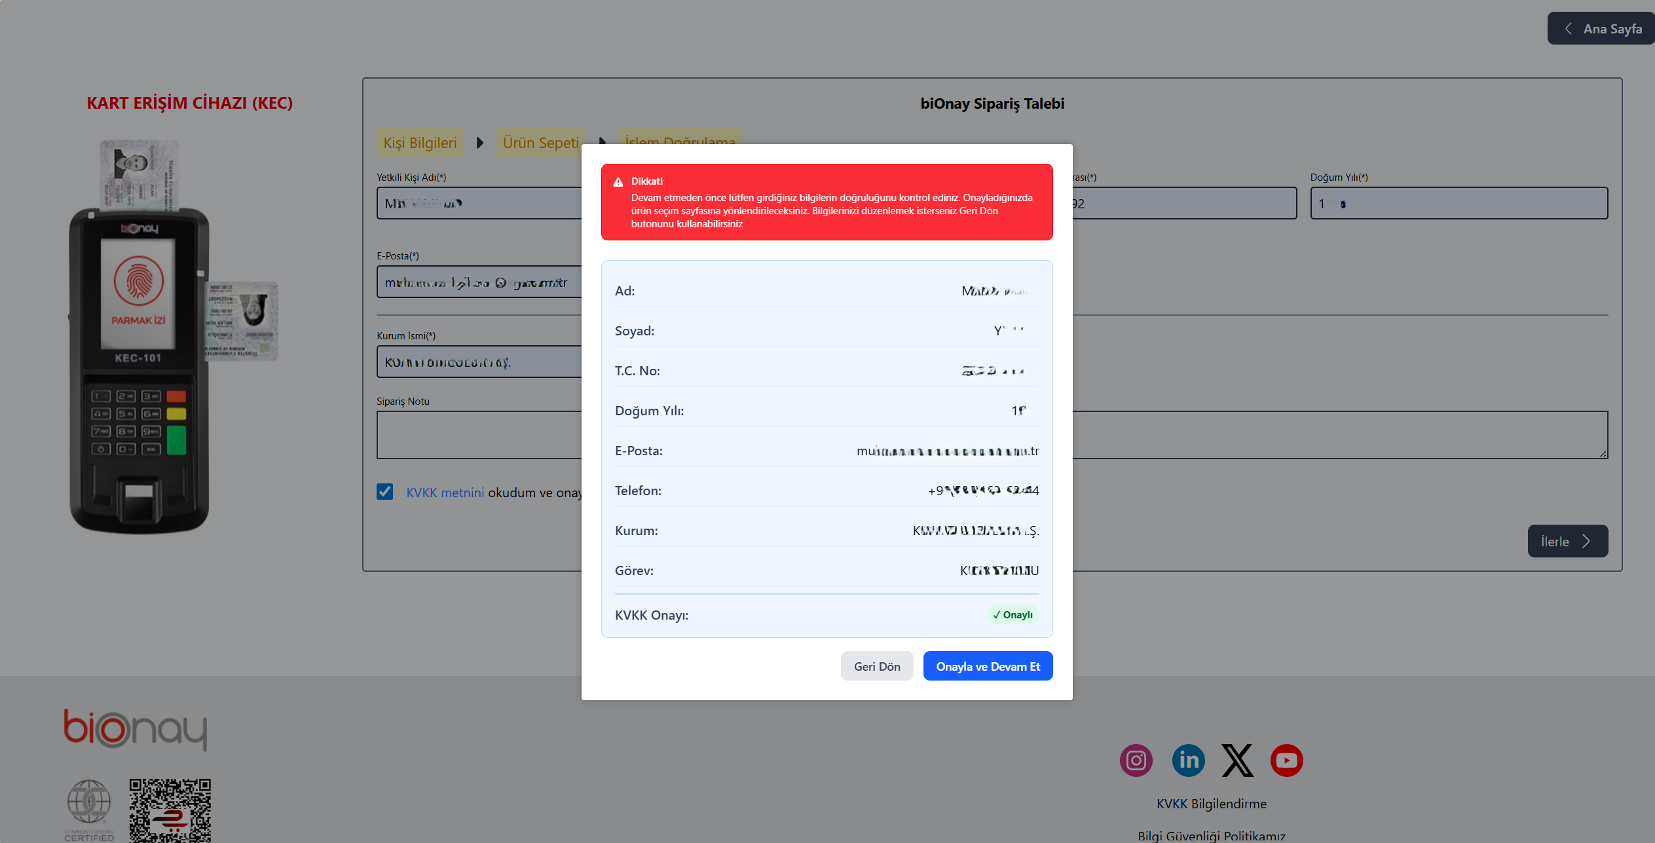This screenshot has width=1655, height=843.
Task: Select the Kişi Bilgileri step tab
Action: [420, 143]
